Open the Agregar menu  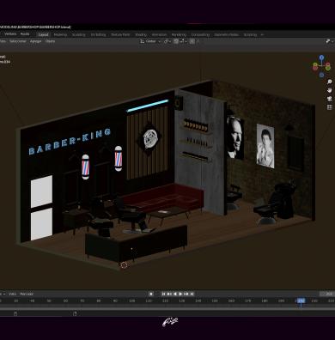(36, 41)
